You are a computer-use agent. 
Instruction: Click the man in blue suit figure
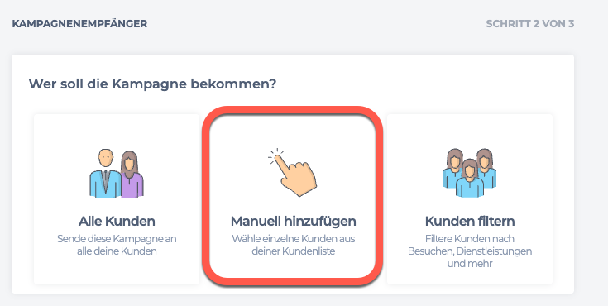[105, 173]
